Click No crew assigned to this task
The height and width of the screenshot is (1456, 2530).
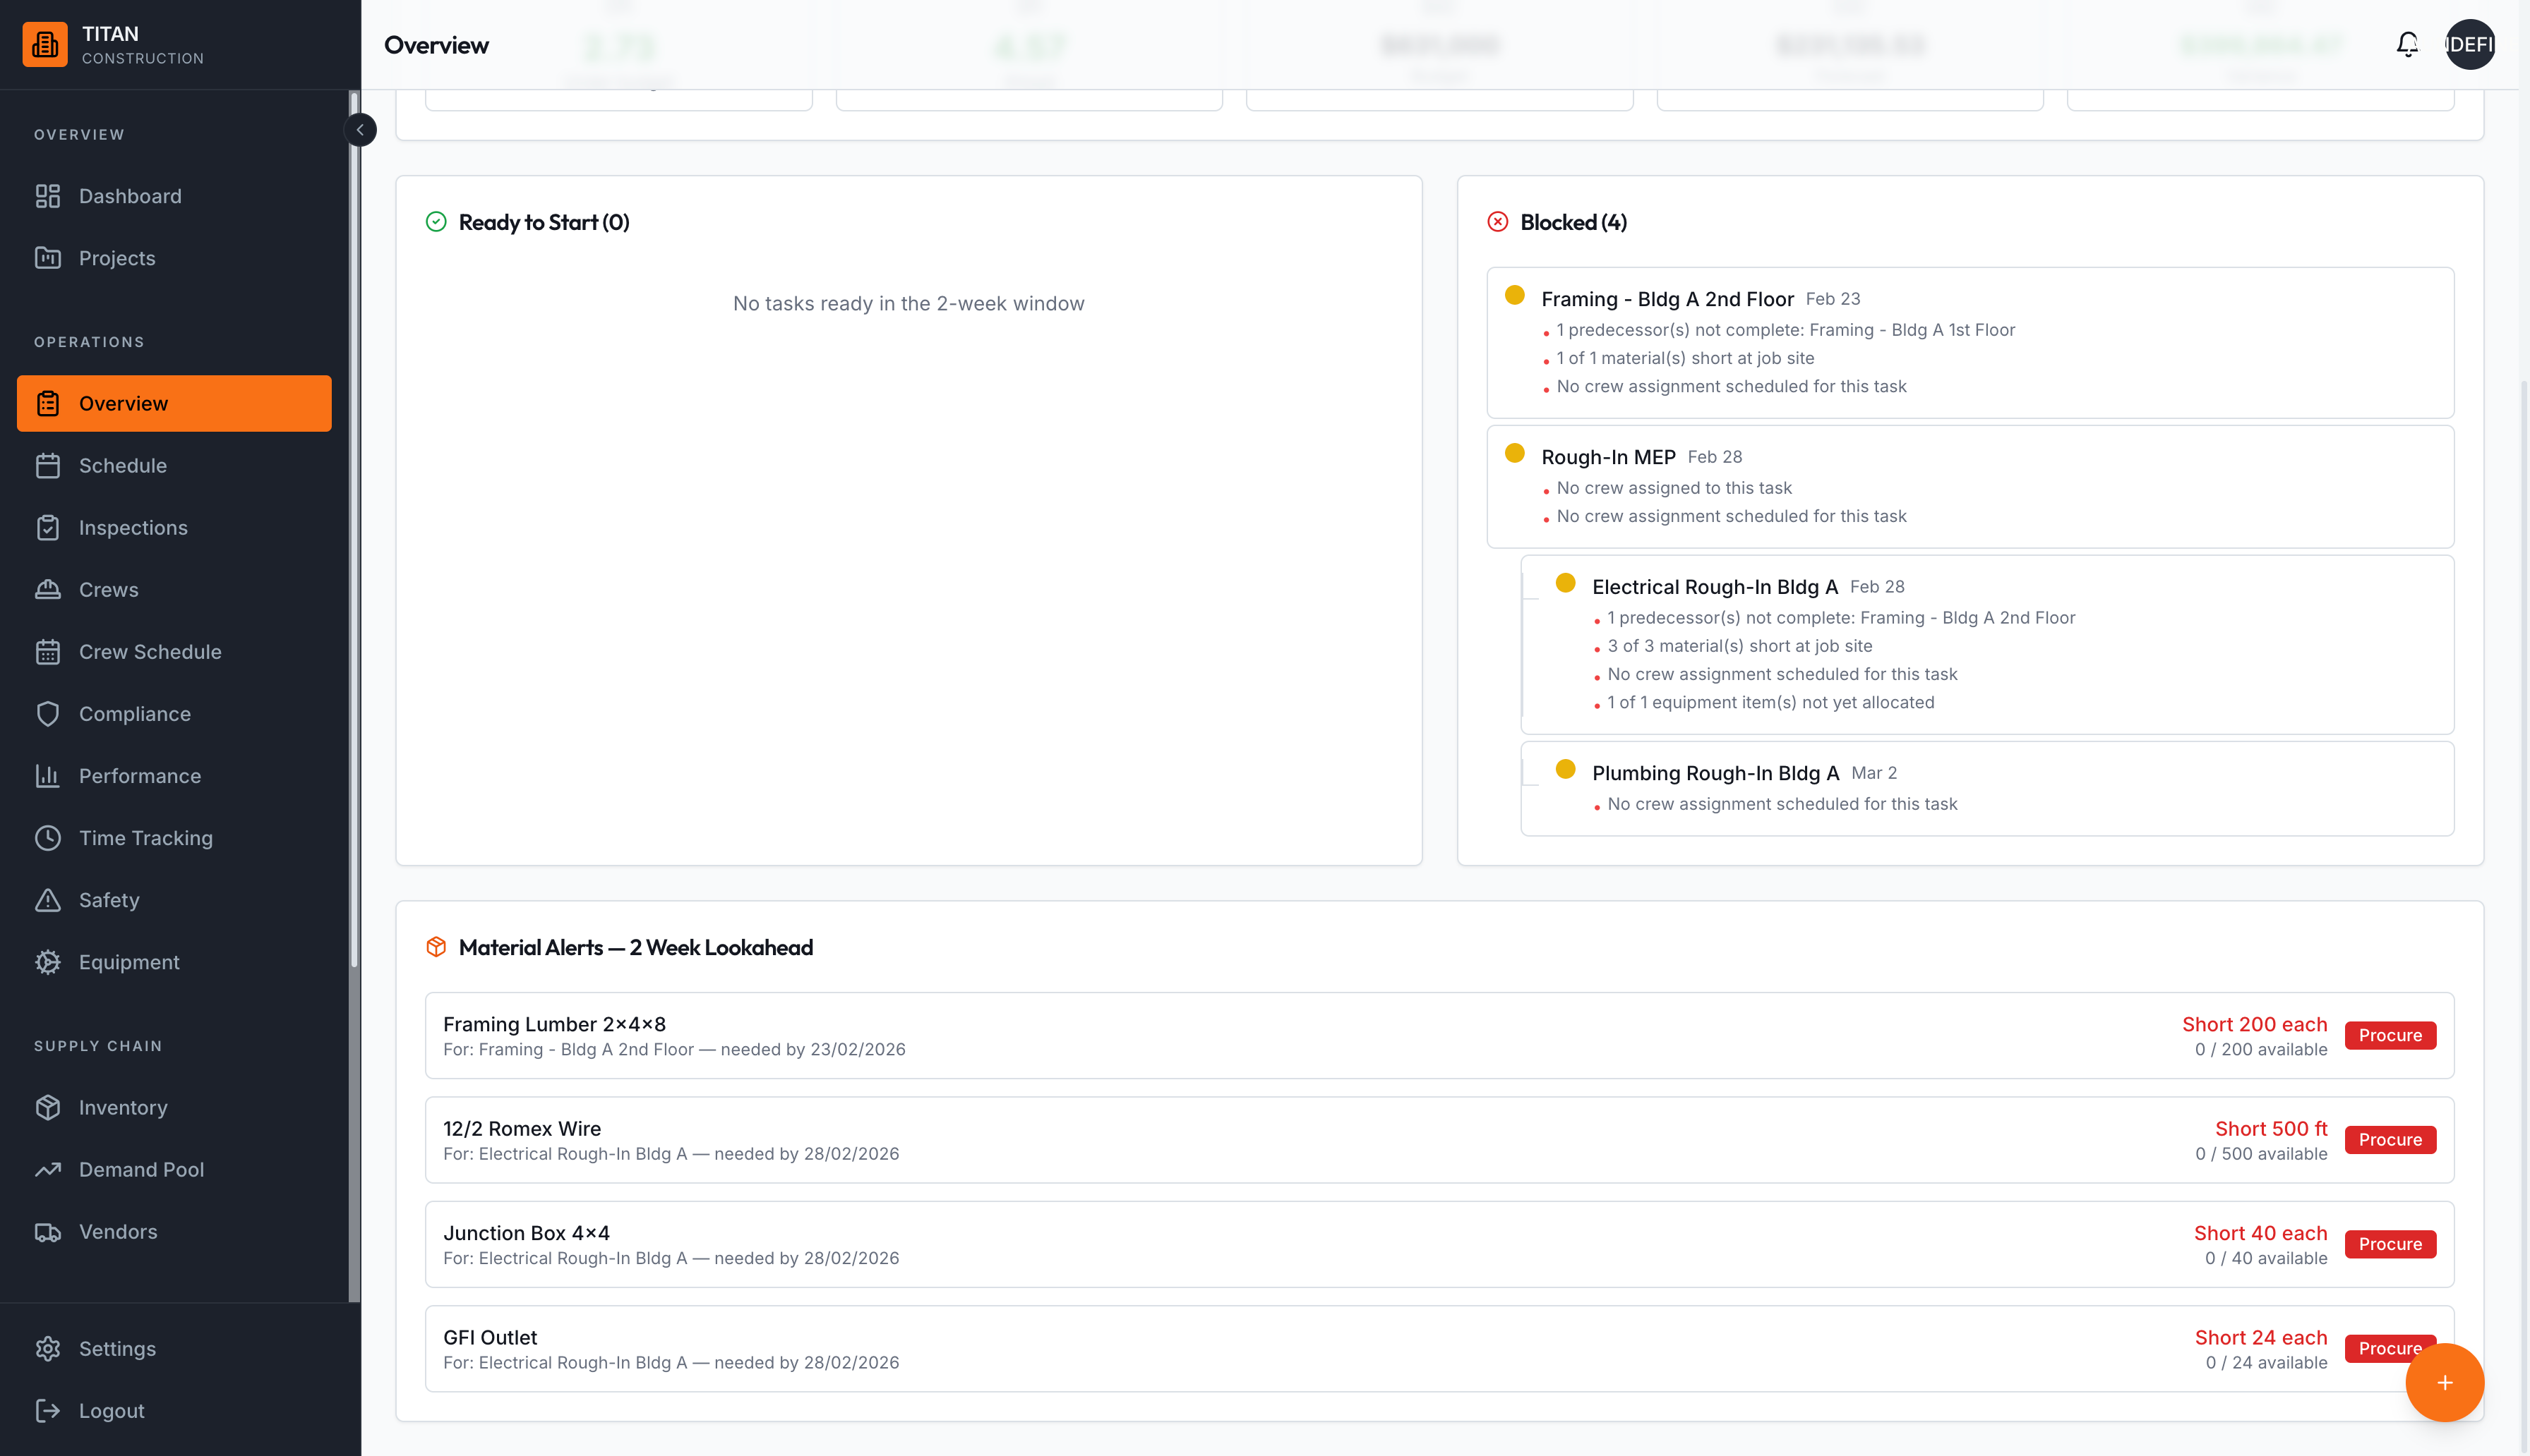click(x=1674, y=488)
